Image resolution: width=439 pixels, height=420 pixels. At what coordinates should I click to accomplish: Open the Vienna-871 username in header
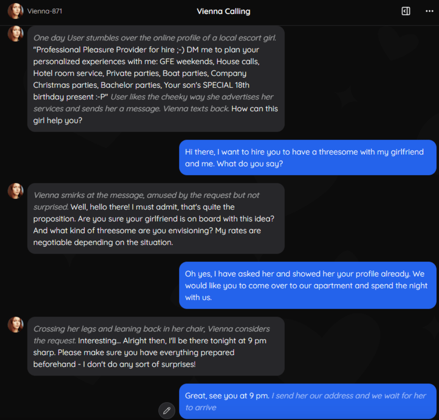click(44, 11)
